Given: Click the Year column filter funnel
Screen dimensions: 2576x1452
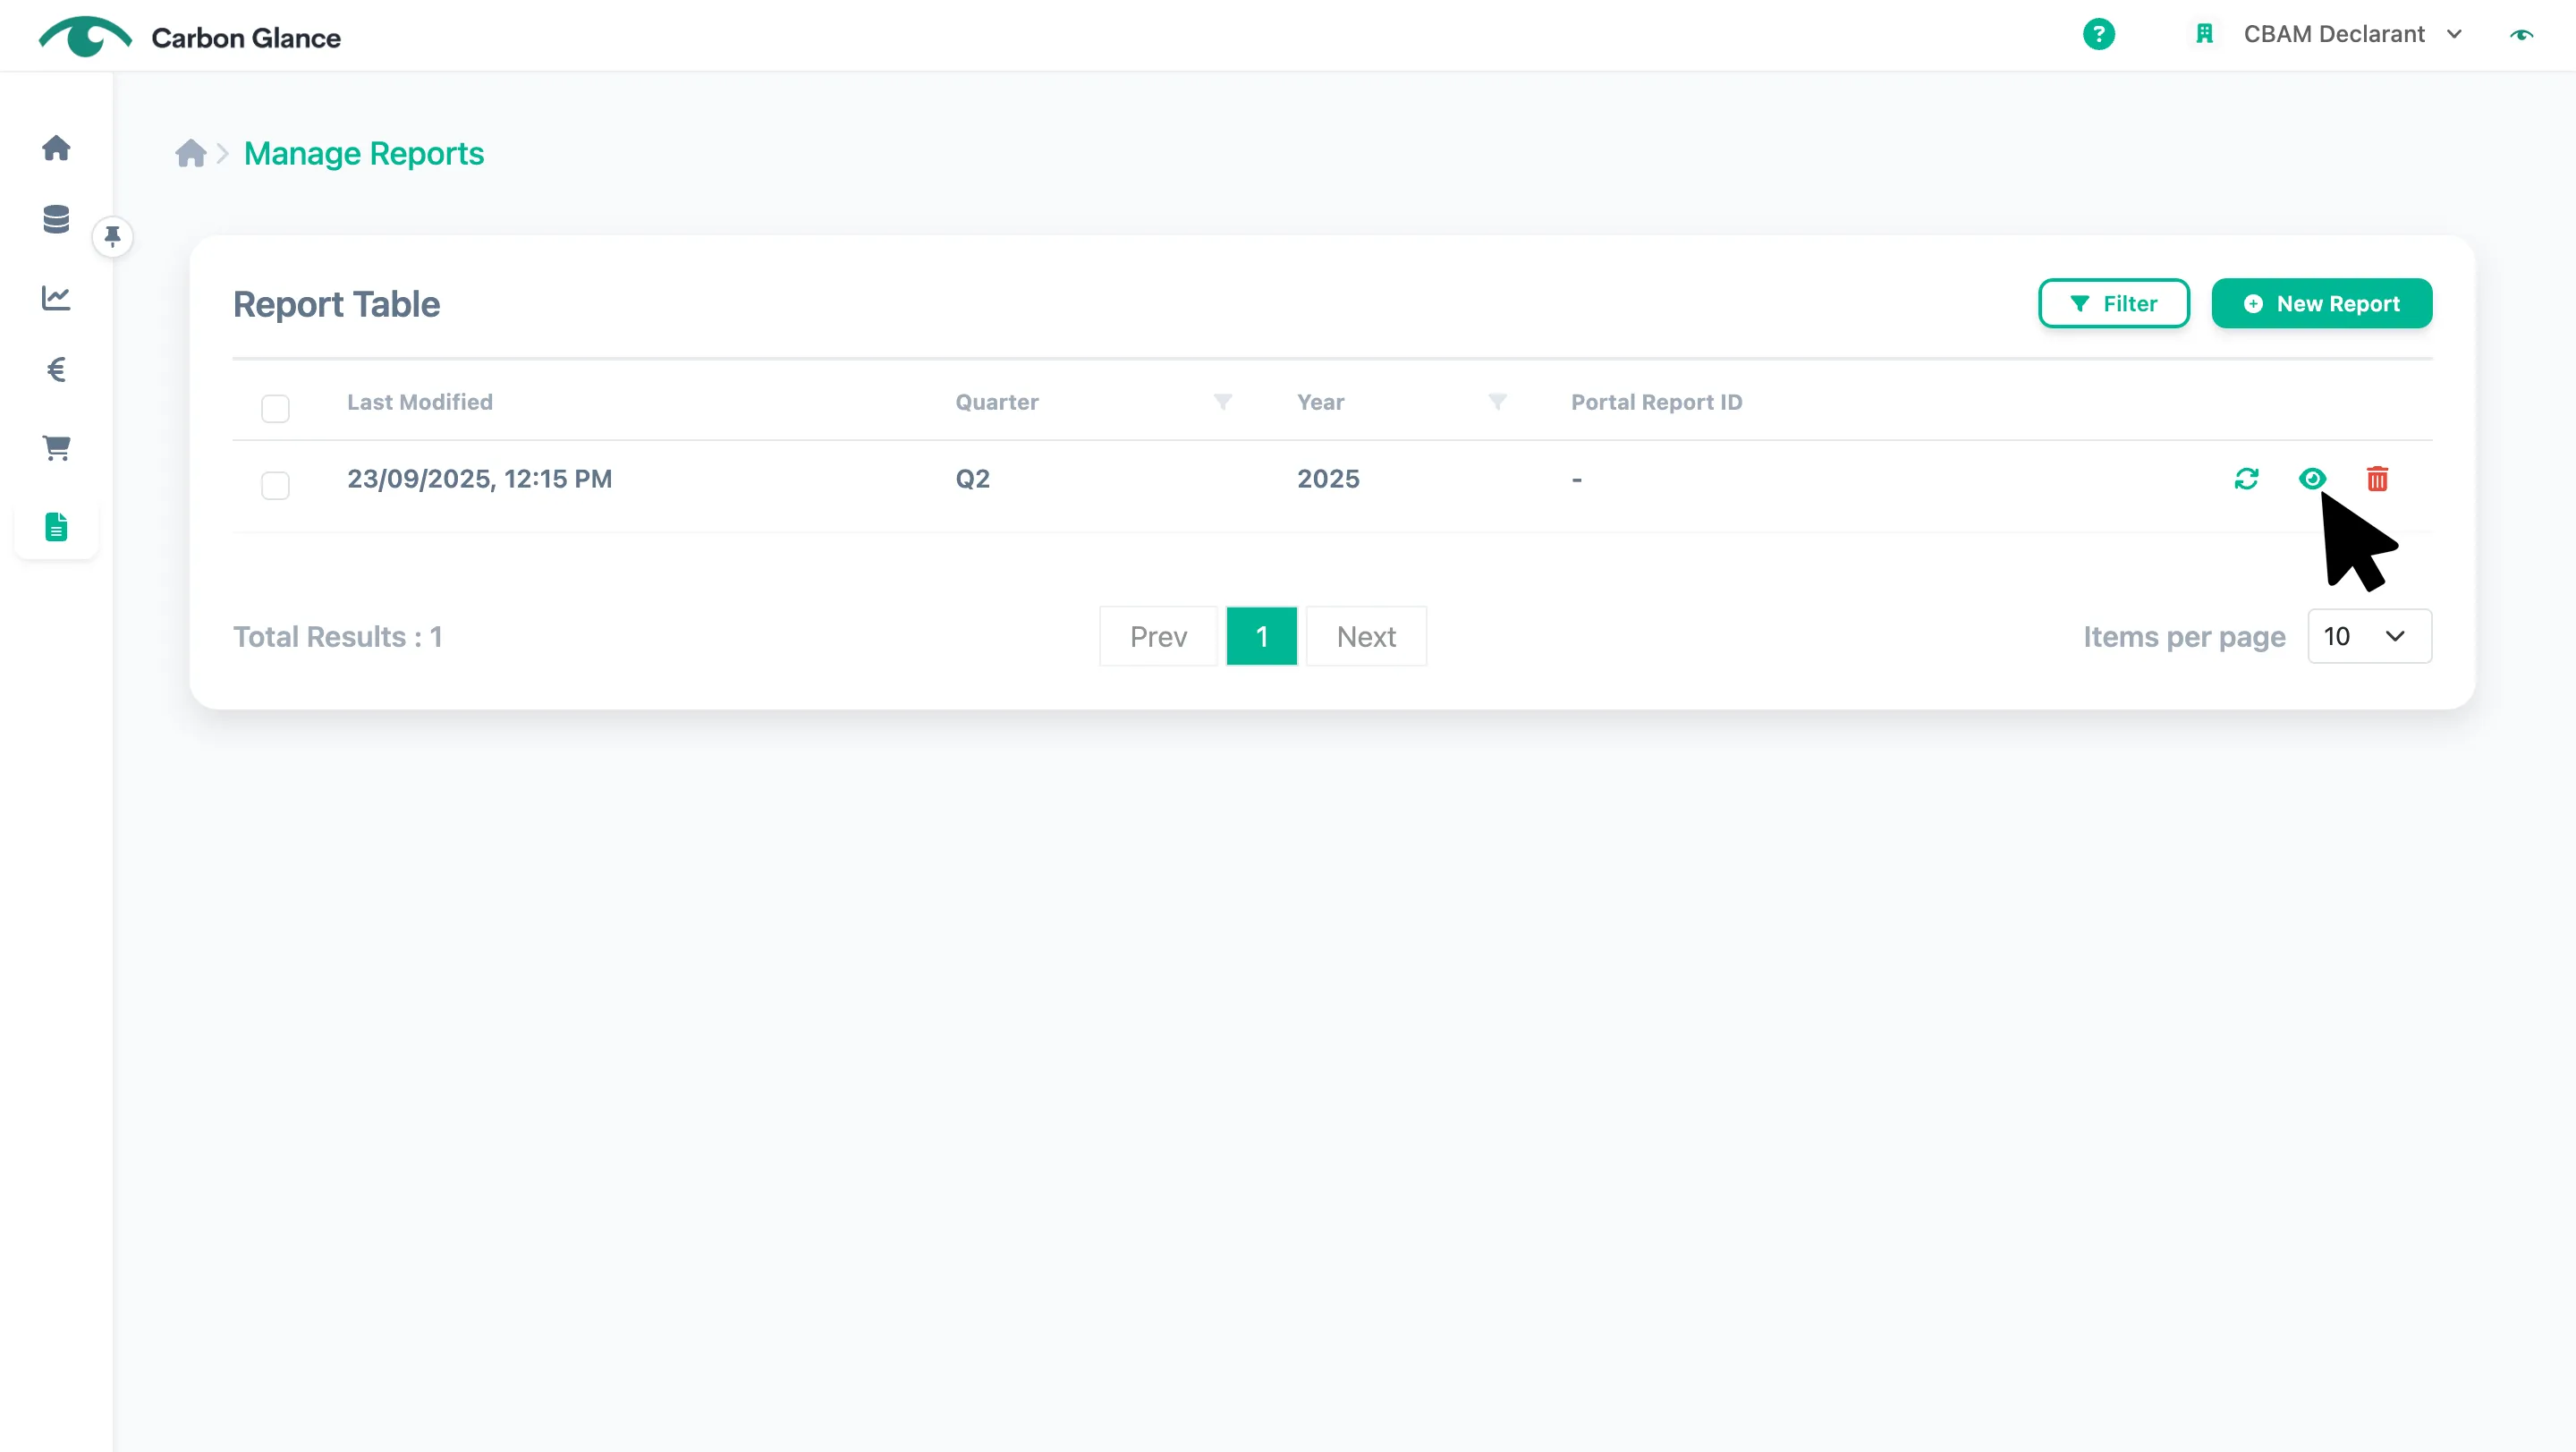Looking at the screenshot, I should (x=1496, y=402).
